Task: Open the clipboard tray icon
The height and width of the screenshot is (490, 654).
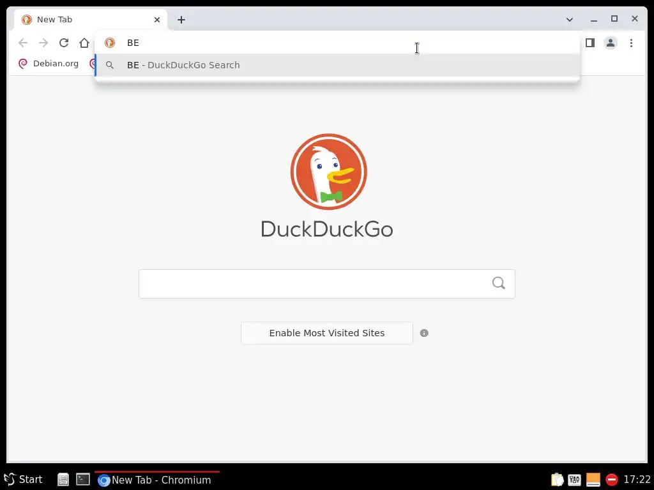Action: [x=557, y=480]
